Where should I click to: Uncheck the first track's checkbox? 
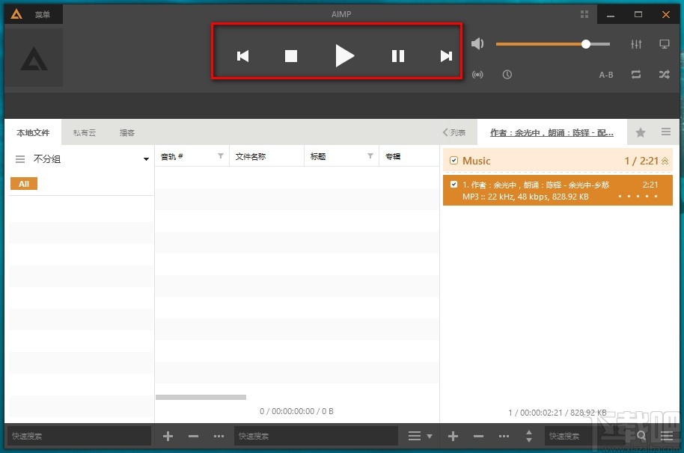(454, 185)
